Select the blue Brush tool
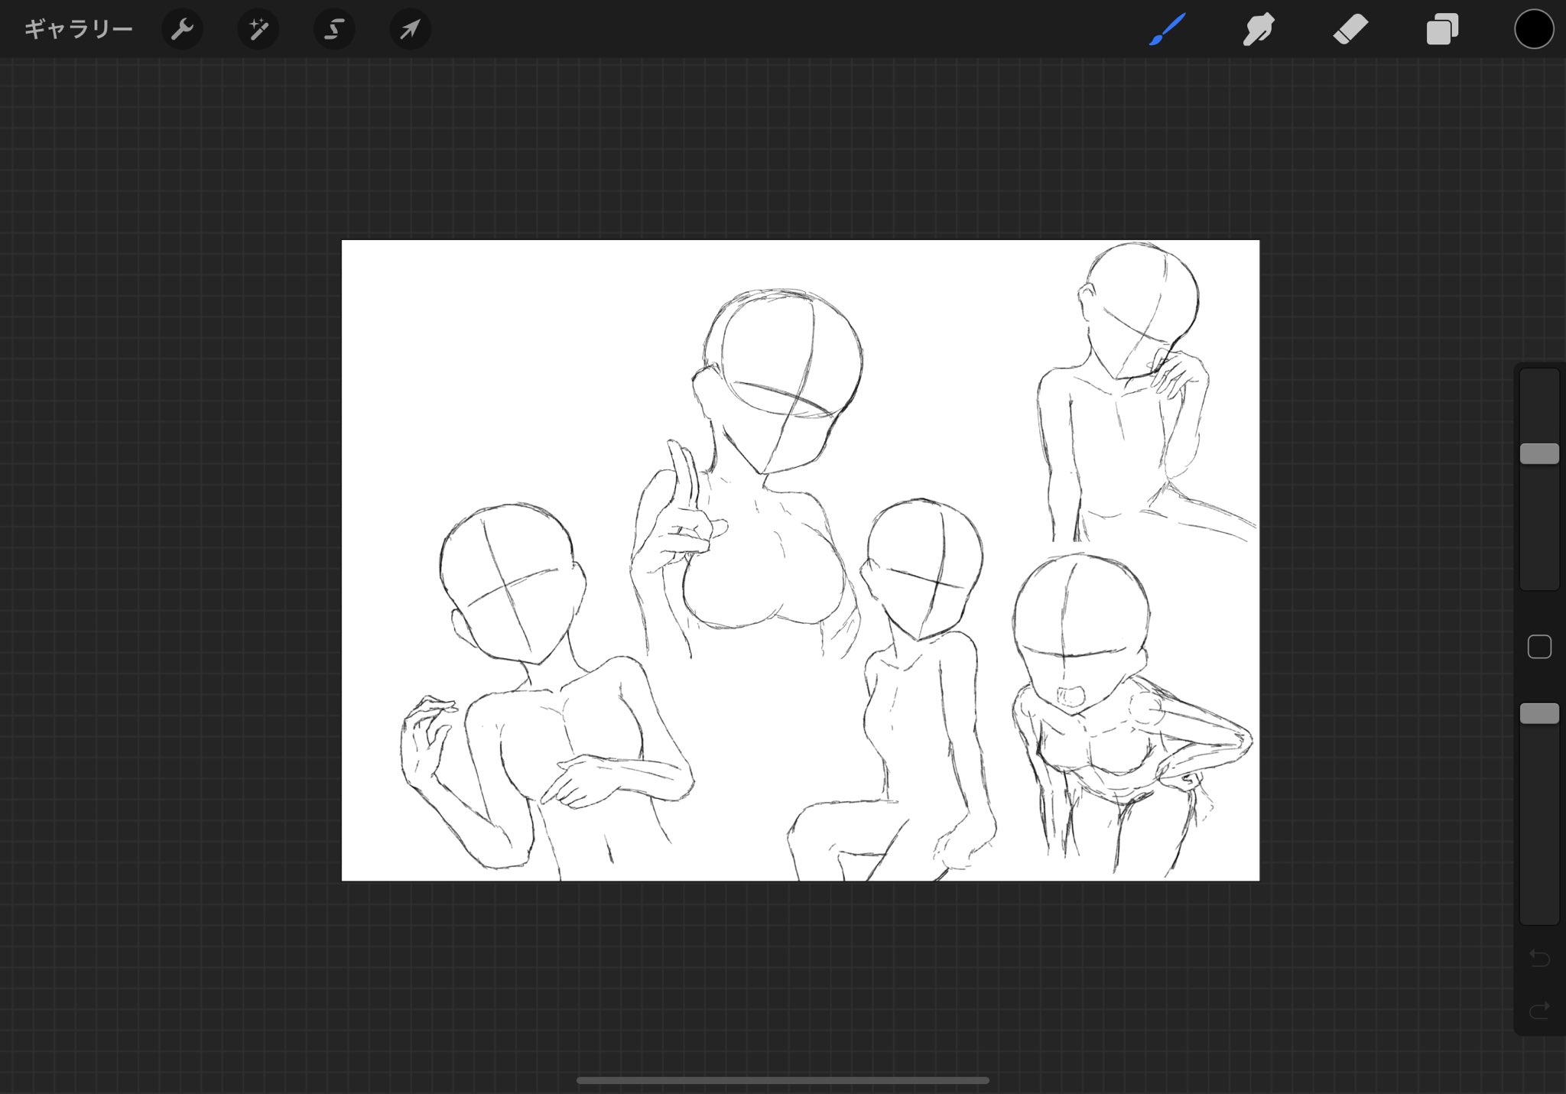 coord(1167,30)
